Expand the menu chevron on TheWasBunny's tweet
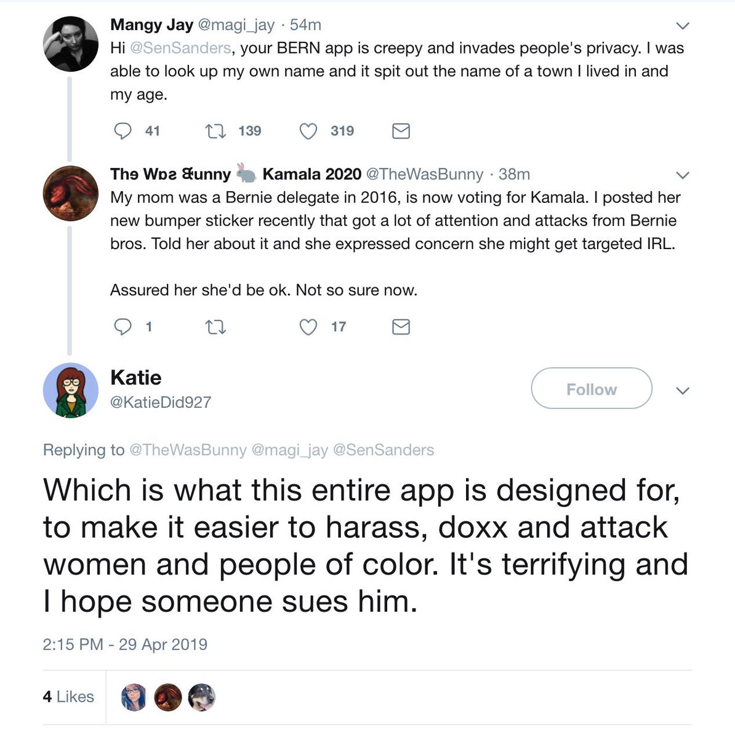This screenshot has height=738, width=735. tap(682, 175)
